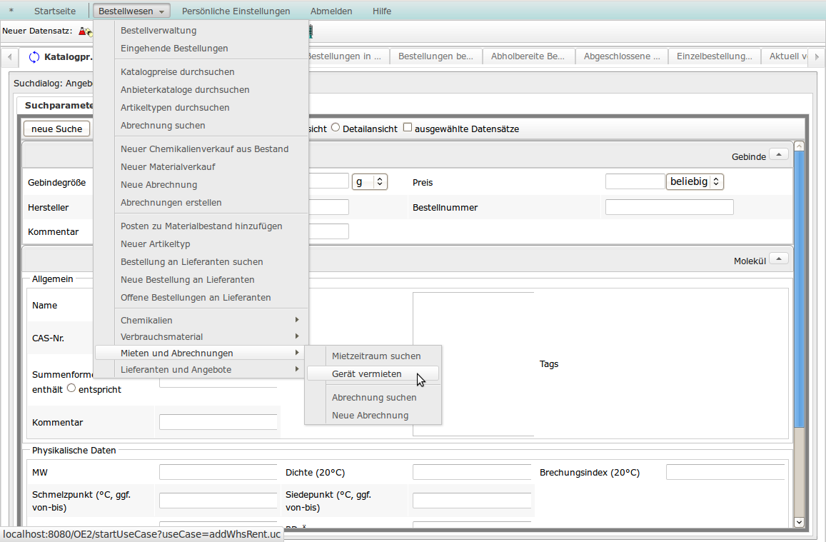Open the unit dropdown showing g
This screenshot has height=542, width=826.
[x=369, y=181]
